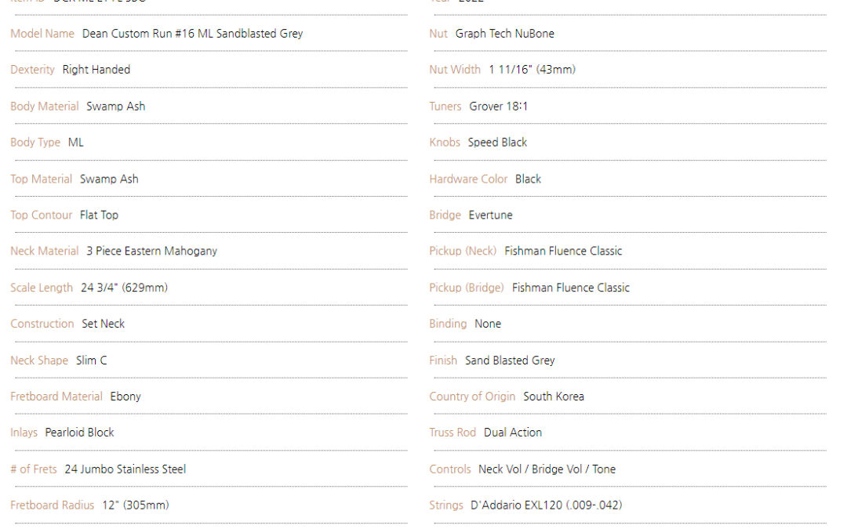Image resolution: width=847 pixels, height=529 pixels.
Task: Select the Pearloid Block inlays value
Action: click(79, 433)
